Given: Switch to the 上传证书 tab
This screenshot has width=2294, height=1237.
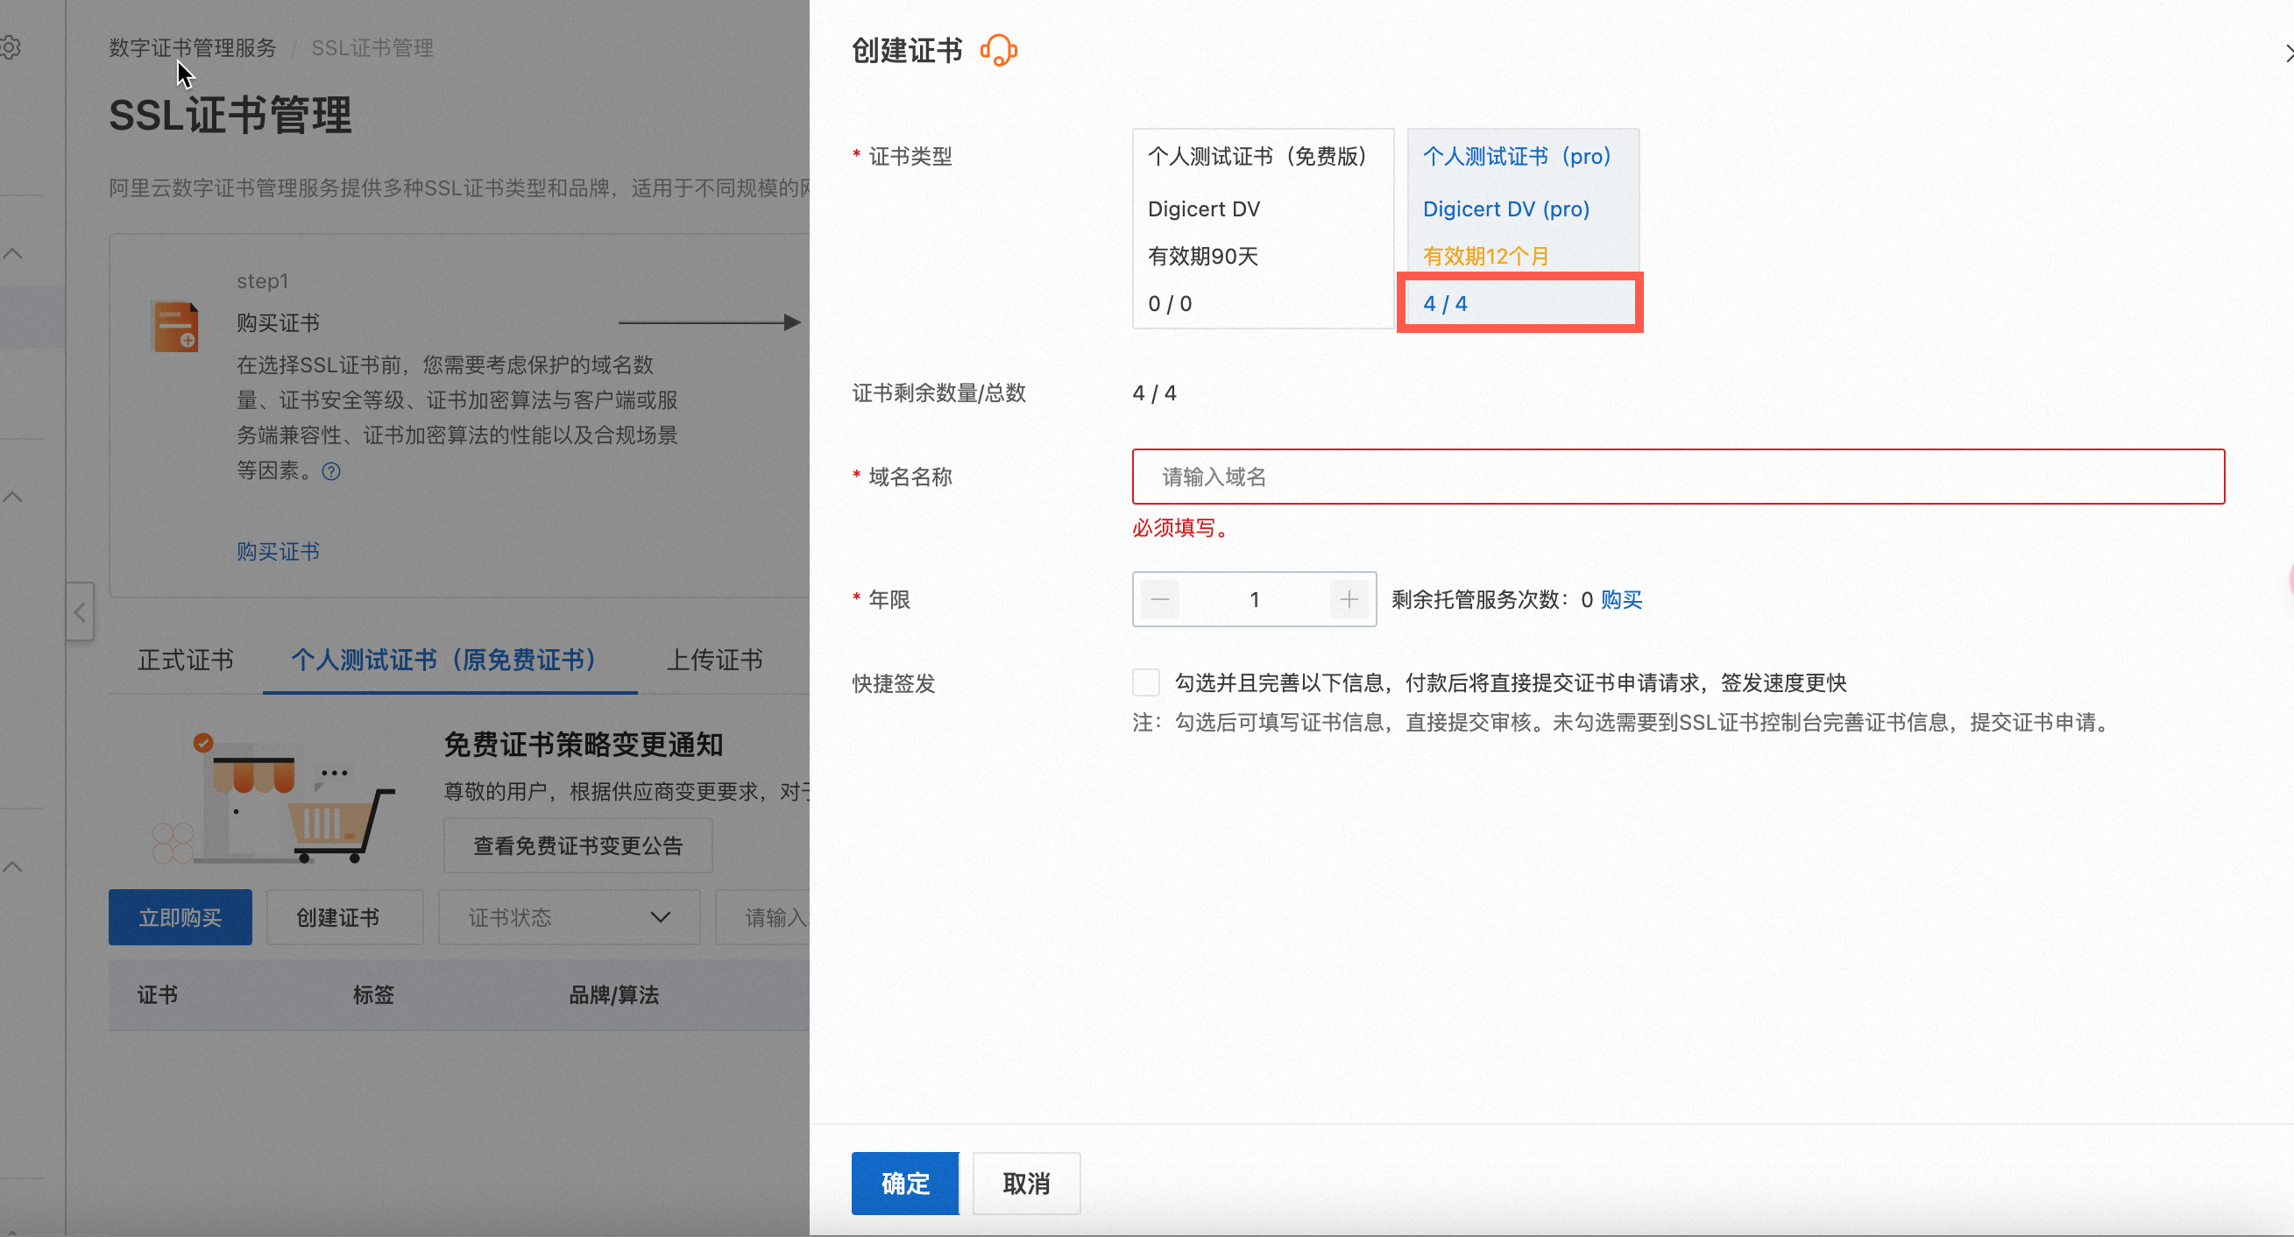Looking at the screenshot, I should tap(714, 660).
